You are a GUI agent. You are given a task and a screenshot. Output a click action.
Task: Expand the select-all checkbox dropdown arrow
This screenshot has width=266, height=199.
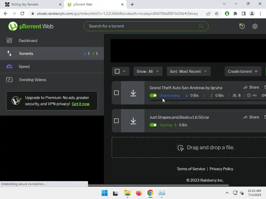[124, 71]
